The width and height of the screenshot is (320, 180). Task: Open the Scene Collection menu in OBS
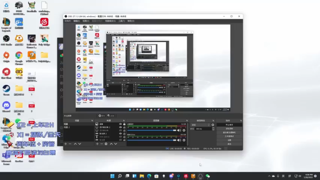[110, 21]
